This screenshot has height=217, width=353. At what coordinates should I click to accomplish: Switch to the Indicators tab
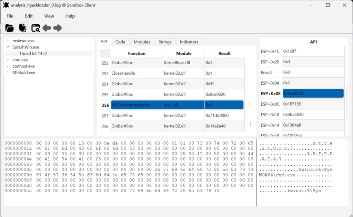click(x=189, y=42)
